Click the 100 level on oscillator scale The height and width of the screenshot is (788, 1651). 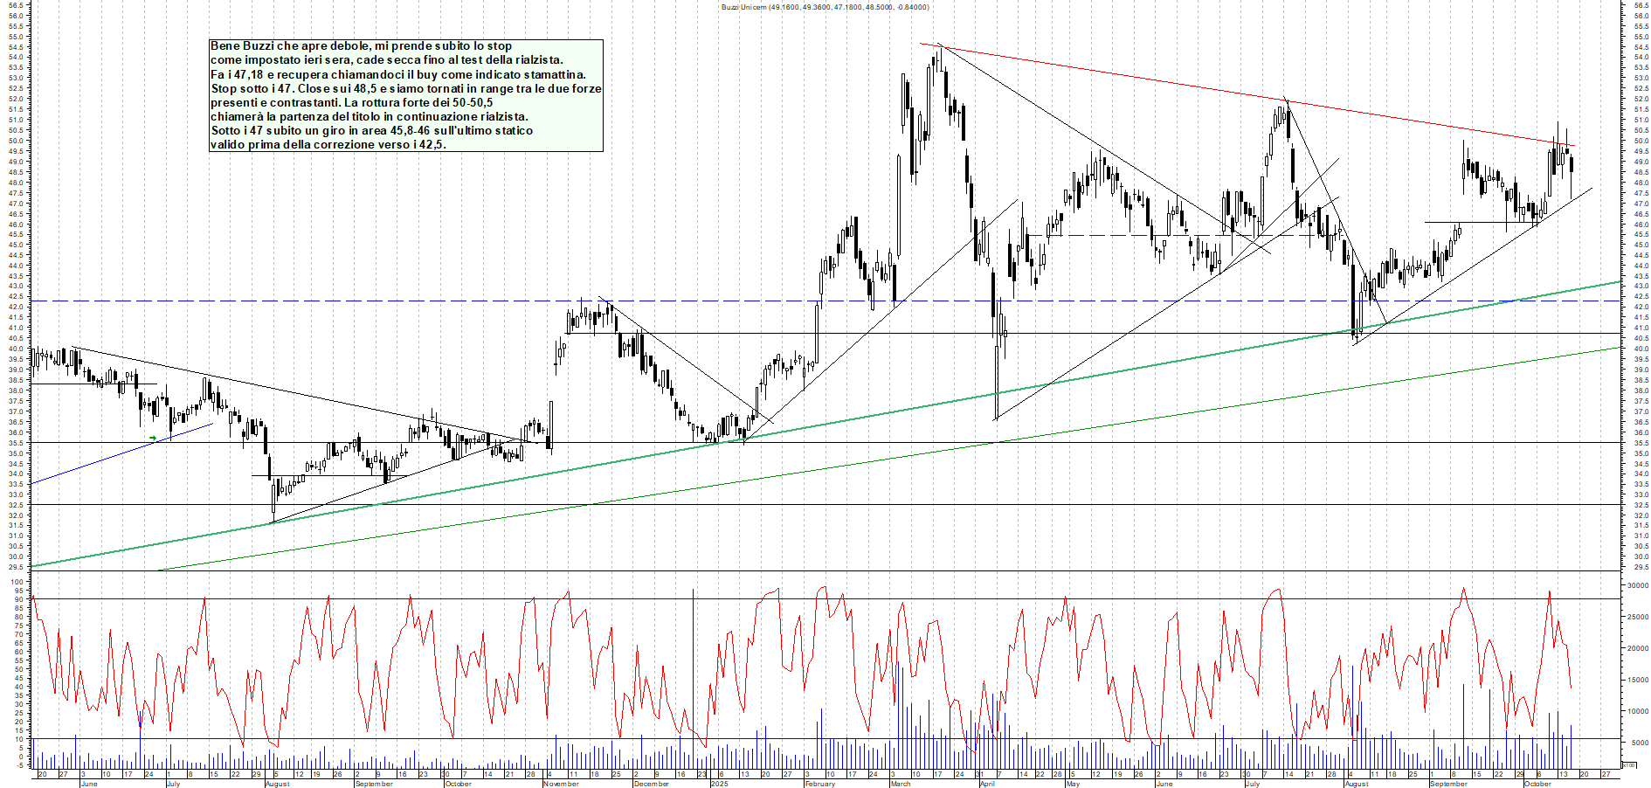click(17, 581)
